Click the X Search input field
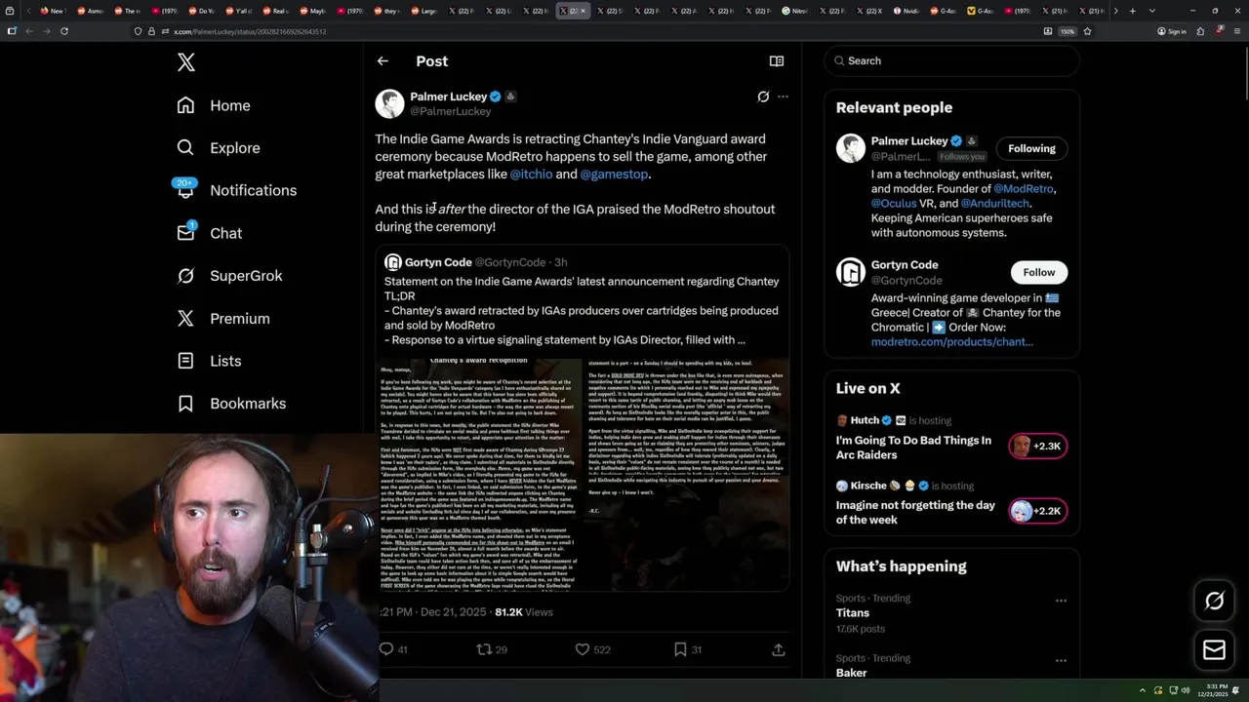 click(952, 60)
